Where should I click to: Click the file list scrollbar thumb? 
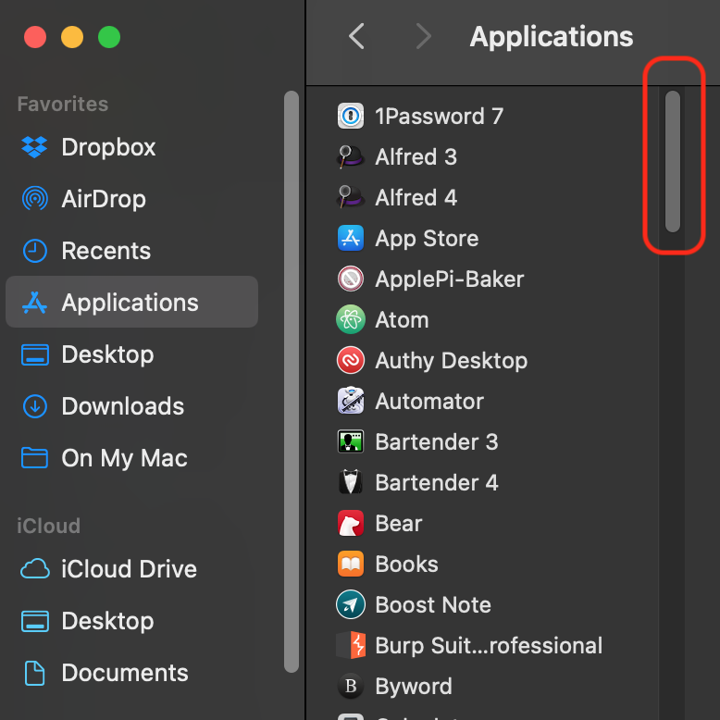[x=673, y=161]
